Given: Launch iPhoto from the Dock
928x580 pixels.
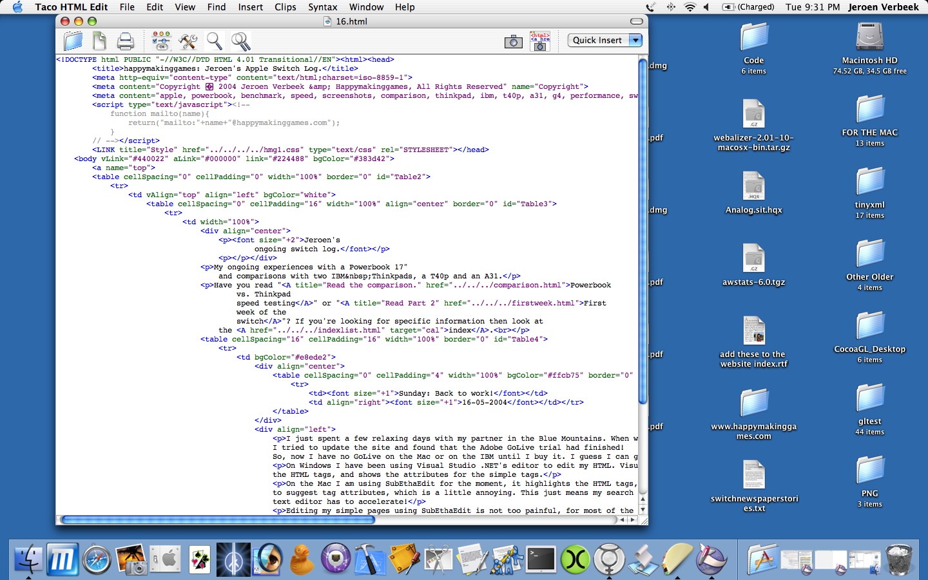Looking at the screenshot, I should pos(131,559).
